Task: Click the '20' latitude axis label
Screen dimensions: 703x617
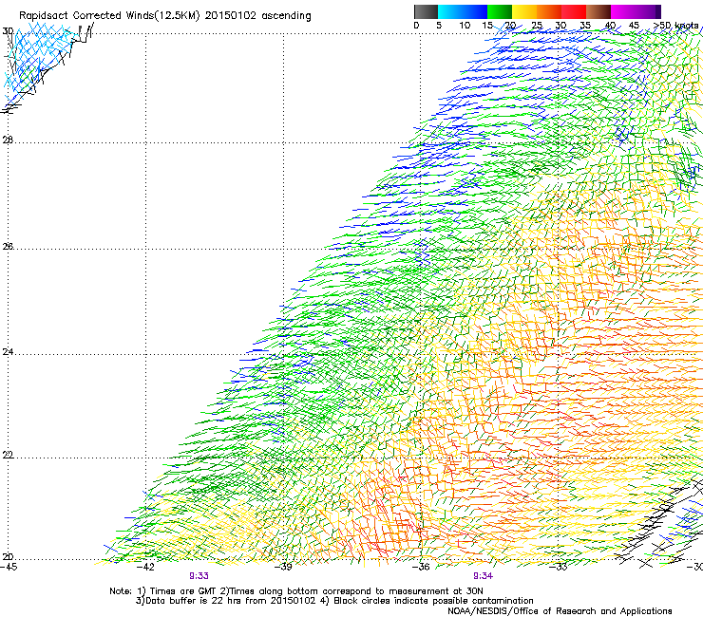Action: click(8, 557)
